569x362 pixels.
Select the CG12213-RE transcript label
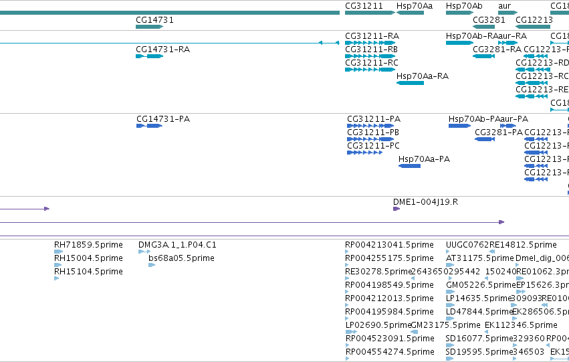(x=542, y=90)
